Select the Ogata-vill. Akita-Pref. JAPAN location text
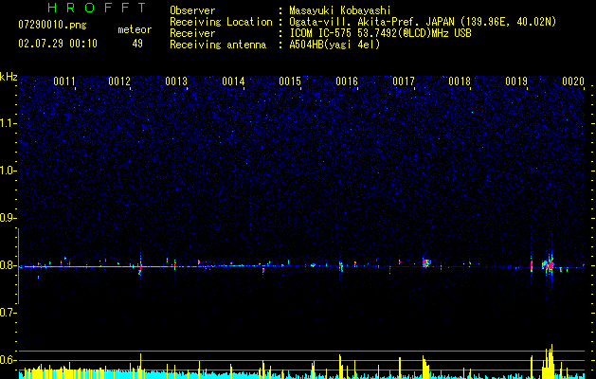The image size is (596, 379). pos(423,22)
